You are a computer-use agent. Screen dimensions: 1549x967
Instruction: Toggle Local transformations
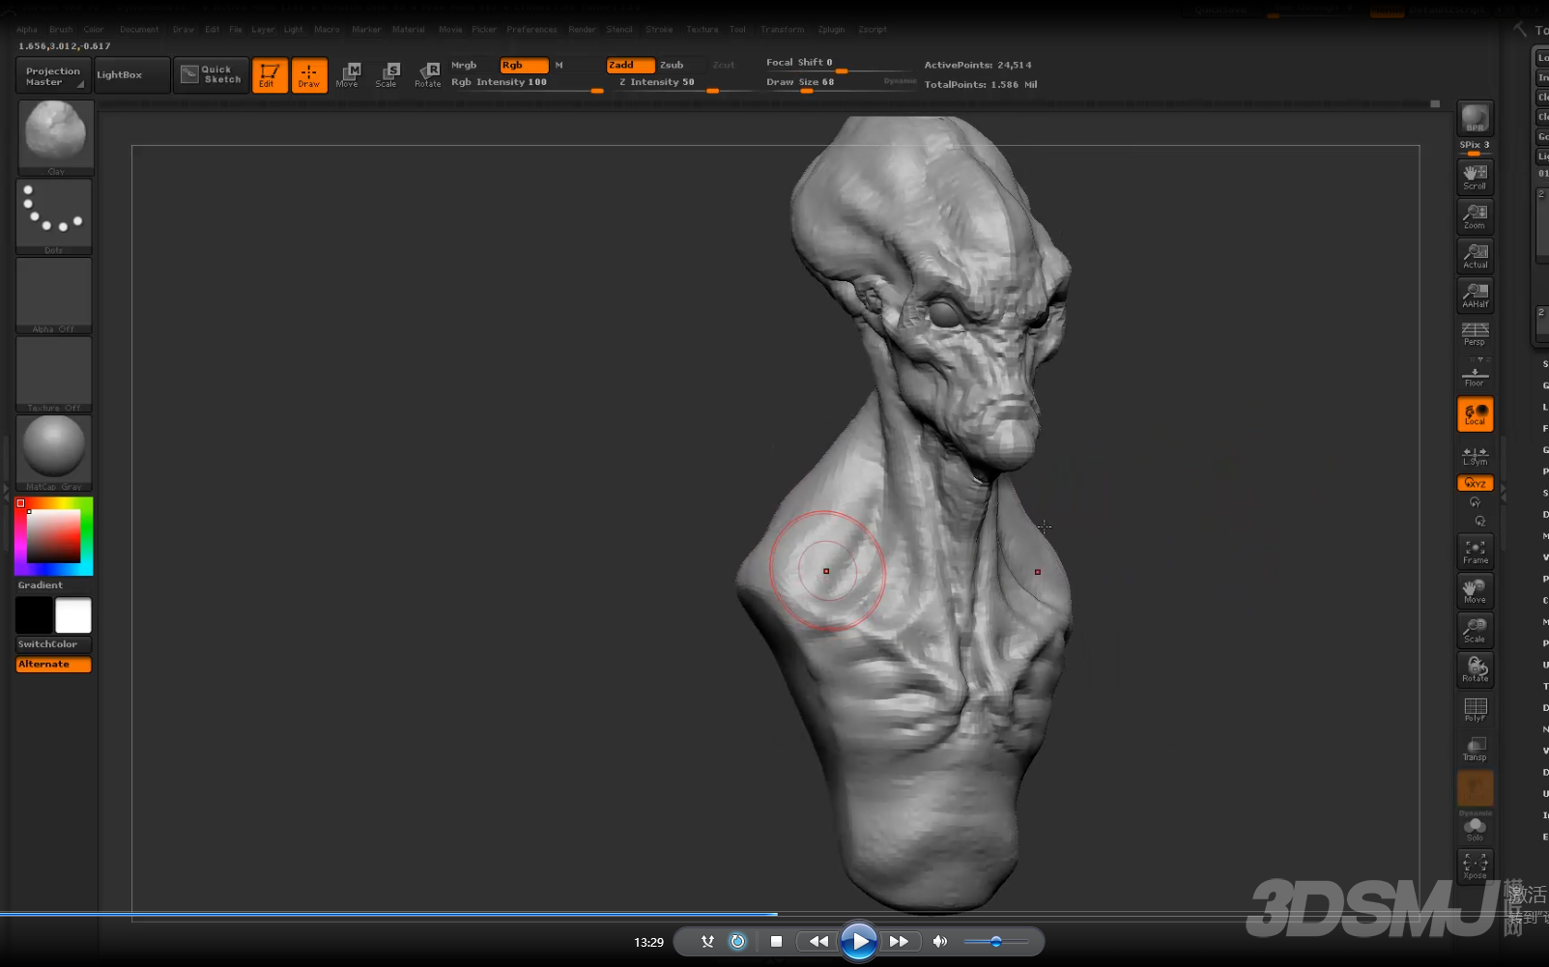[1475, 413]
